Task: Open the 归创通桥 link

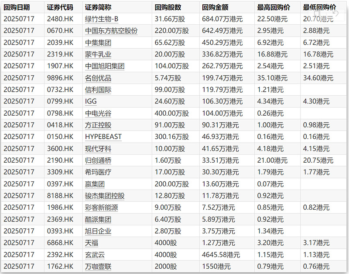Action: tap(98, 160)
